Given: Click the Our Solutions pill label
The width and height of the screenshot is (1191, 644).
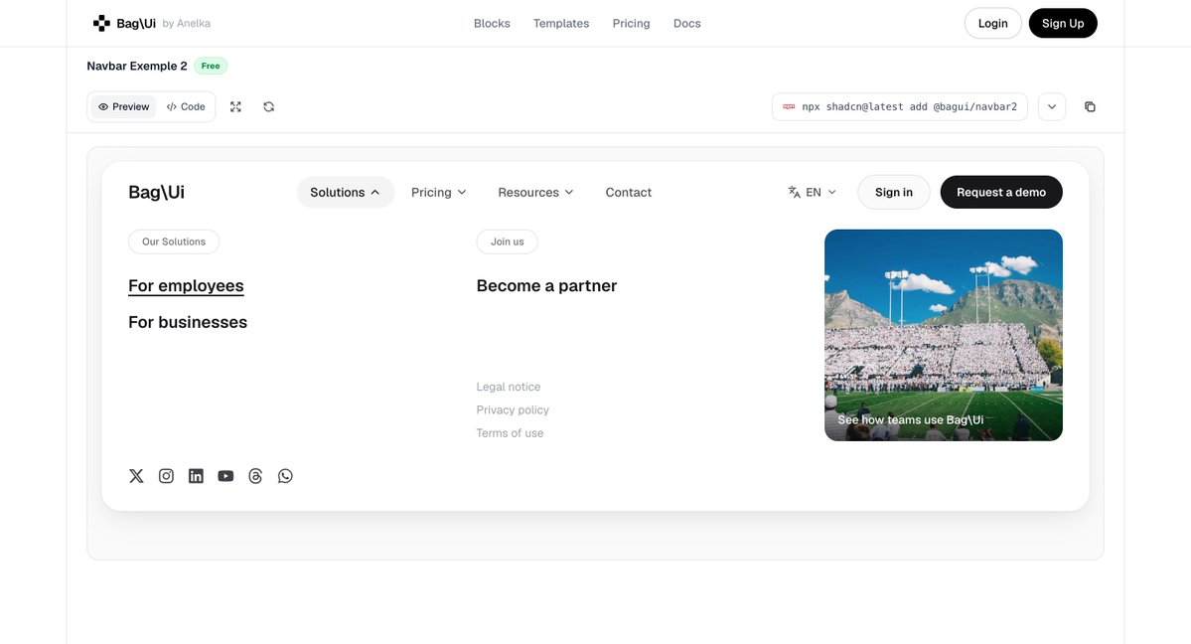Looking at the screenshot, I should tap(174, 241).
